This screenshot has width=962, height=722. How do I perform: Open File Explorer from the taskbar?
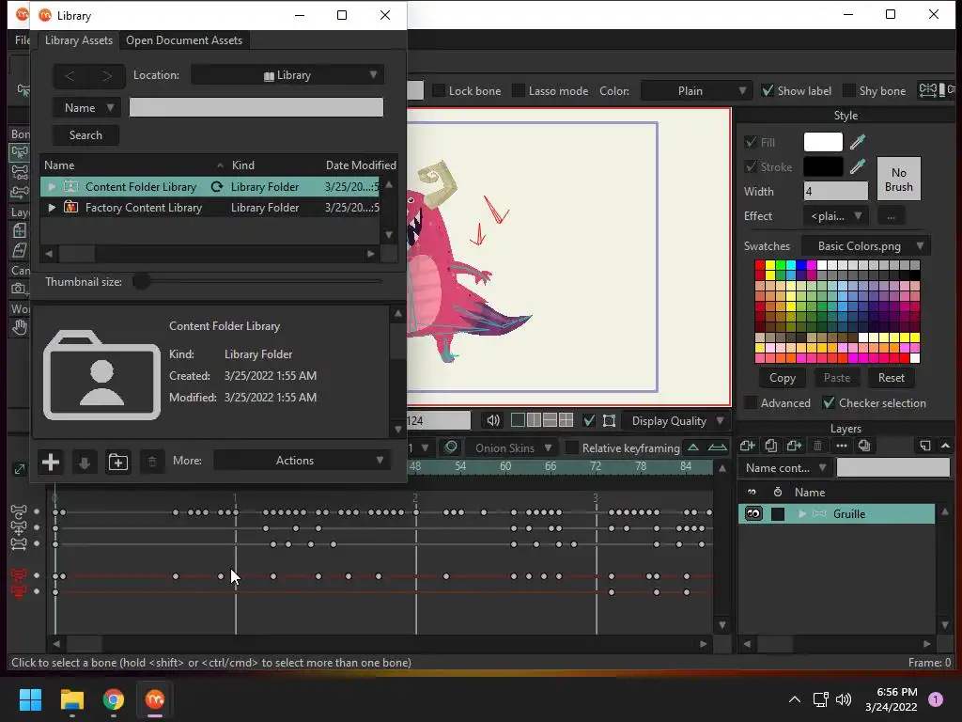71,699
